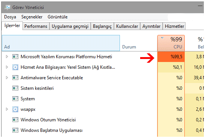Click the Antimalware Service Executable process icon

(15, 78)
